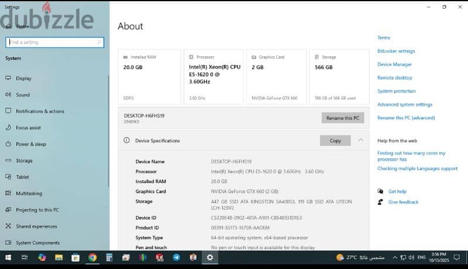
Task: Click the Installed RAM card
Action: [x=149, y=77]
